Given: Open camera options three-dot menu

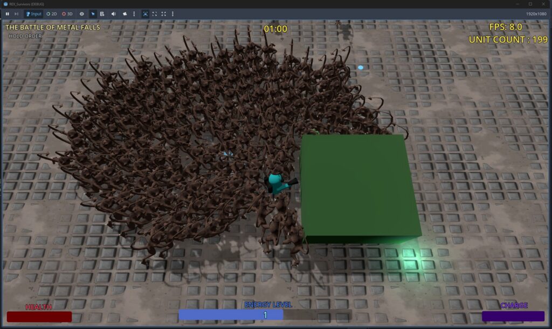Looking at the screenshot, I should coord(134,13).
